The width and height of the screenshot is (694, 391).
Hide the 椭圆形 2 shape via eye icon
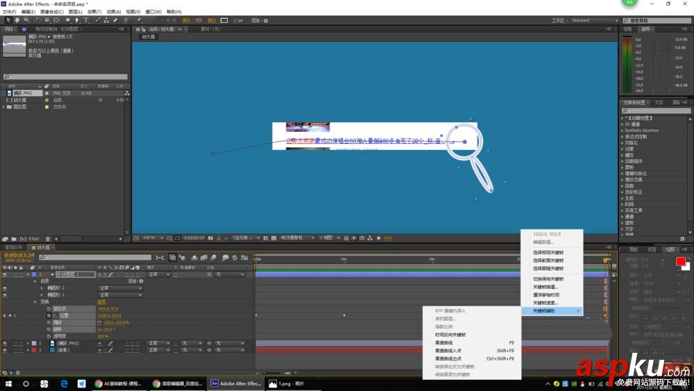coord(6,288)
